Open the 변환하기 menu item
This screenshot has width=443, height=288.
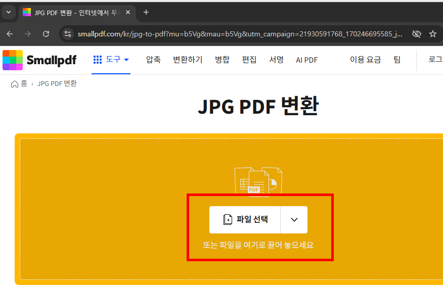pos(188,60)
